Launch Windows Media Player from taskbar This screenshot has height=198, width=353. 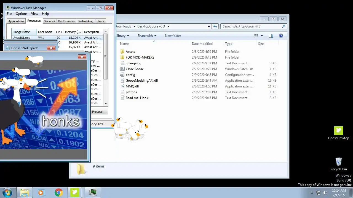click(41, 193)
